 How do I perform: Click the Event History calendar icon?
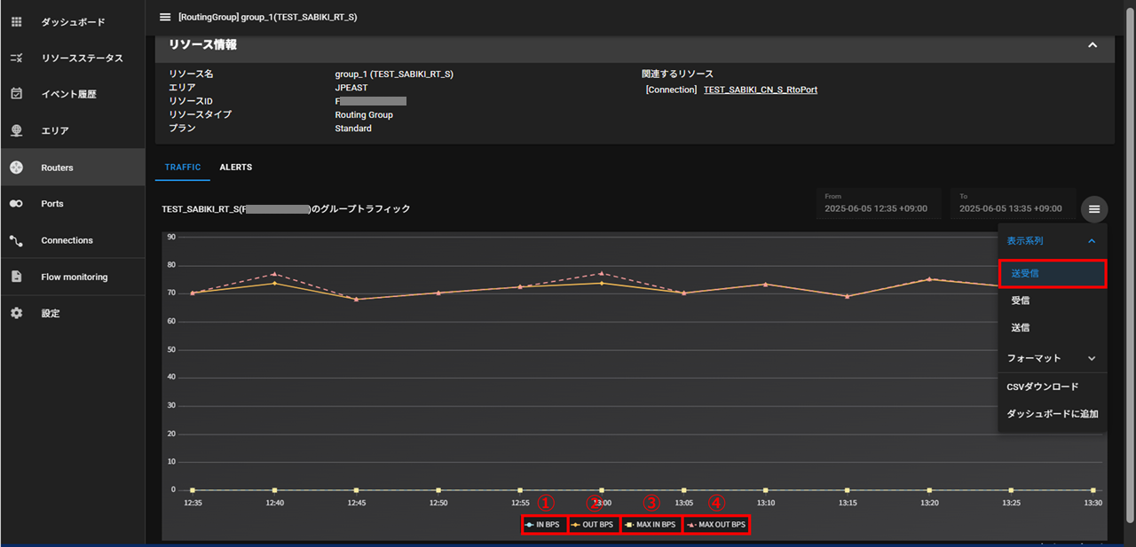(16, 94)
